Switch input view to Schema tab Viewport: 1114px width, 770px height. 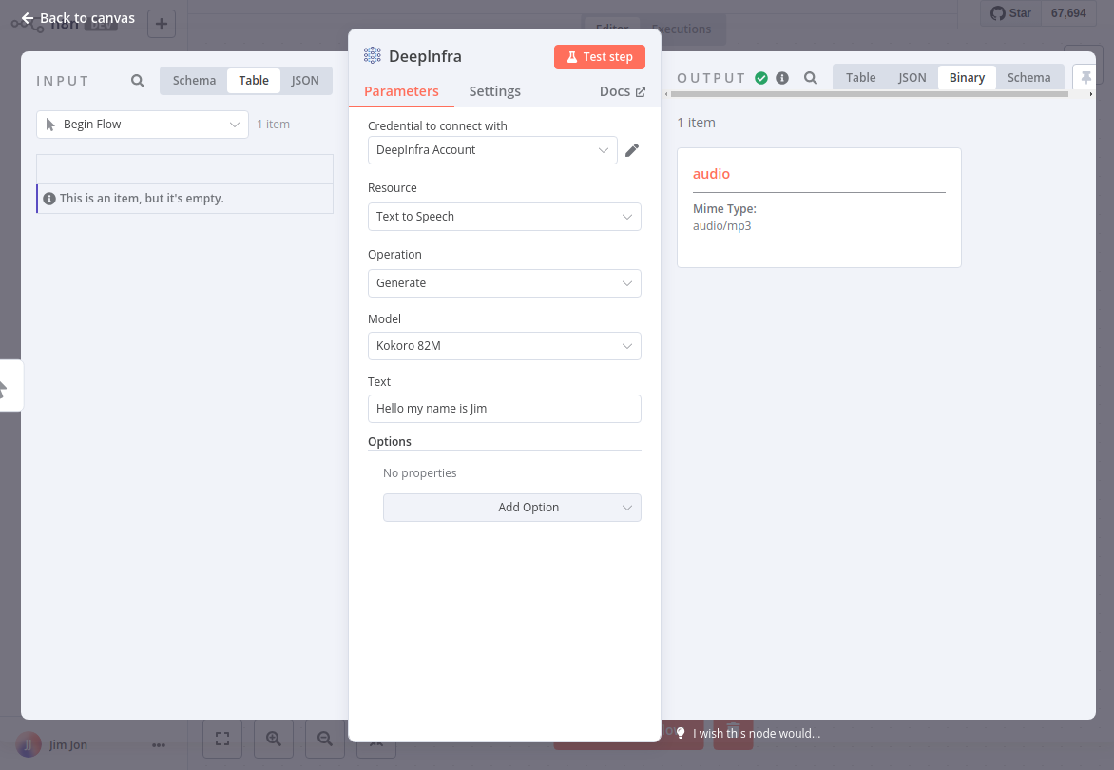point(194,80)
